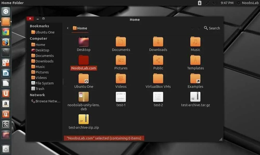260x155 pixels.
Task: Select Videos in the sidebar
Action: coord(39,78)
